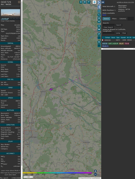Toggle the I map option
The image size is (135, 179).
[99, 37]
